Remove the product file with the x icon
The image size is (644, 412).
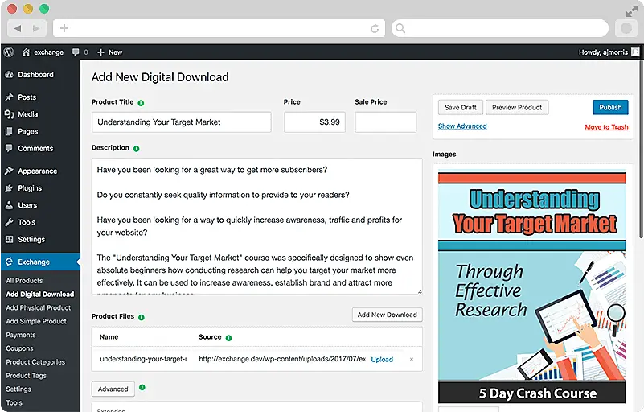coord(412,359)
